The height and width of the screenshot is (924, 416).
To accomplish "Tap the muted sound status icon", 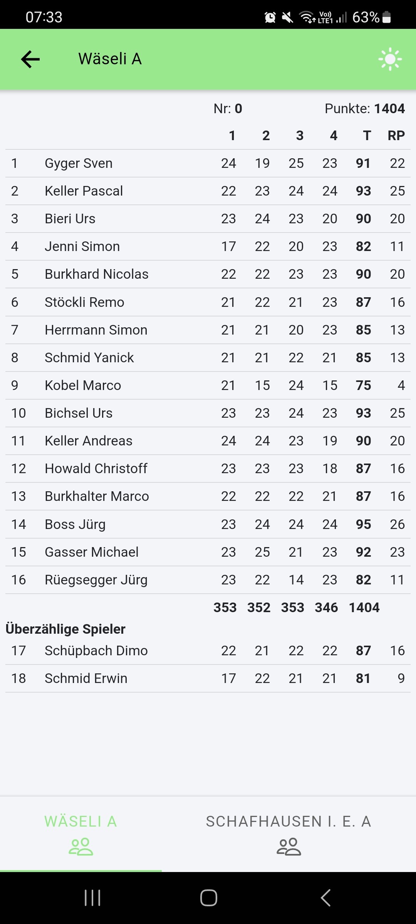I will 287,17.
